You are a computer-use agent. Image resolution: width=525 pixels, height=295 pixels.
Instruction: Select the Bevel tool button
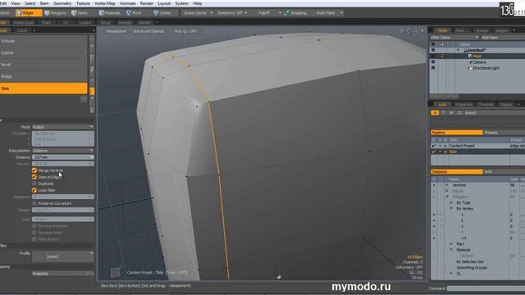click(x=43, y=65)
